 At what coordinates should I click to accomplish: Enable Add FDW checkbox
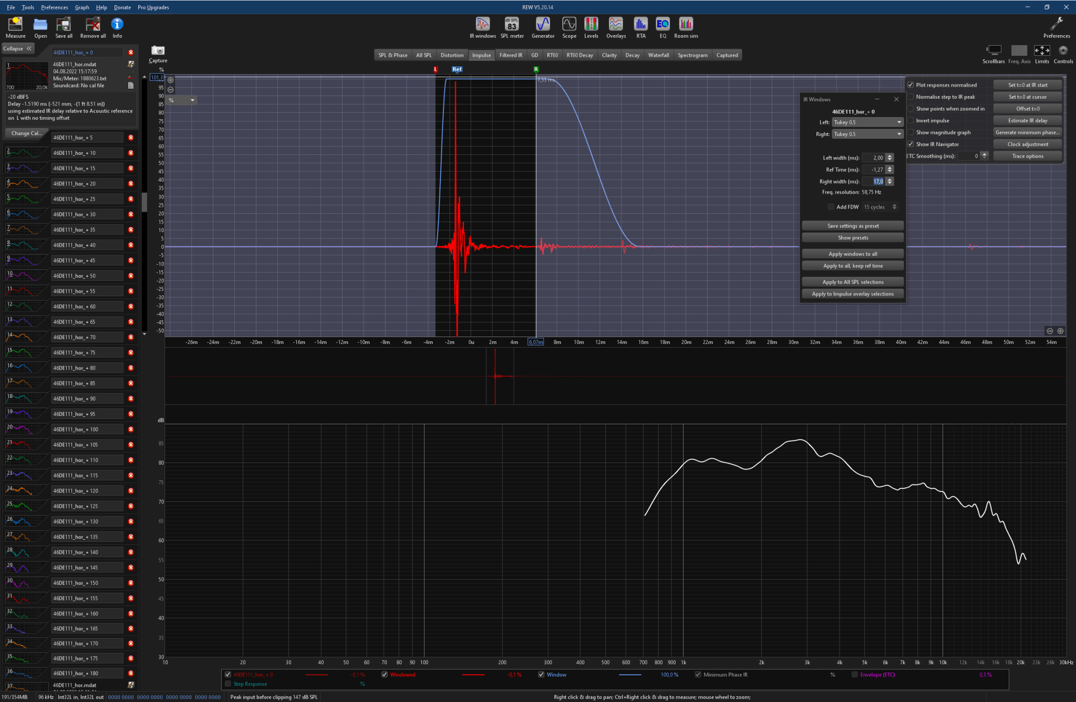coord(831,207)
